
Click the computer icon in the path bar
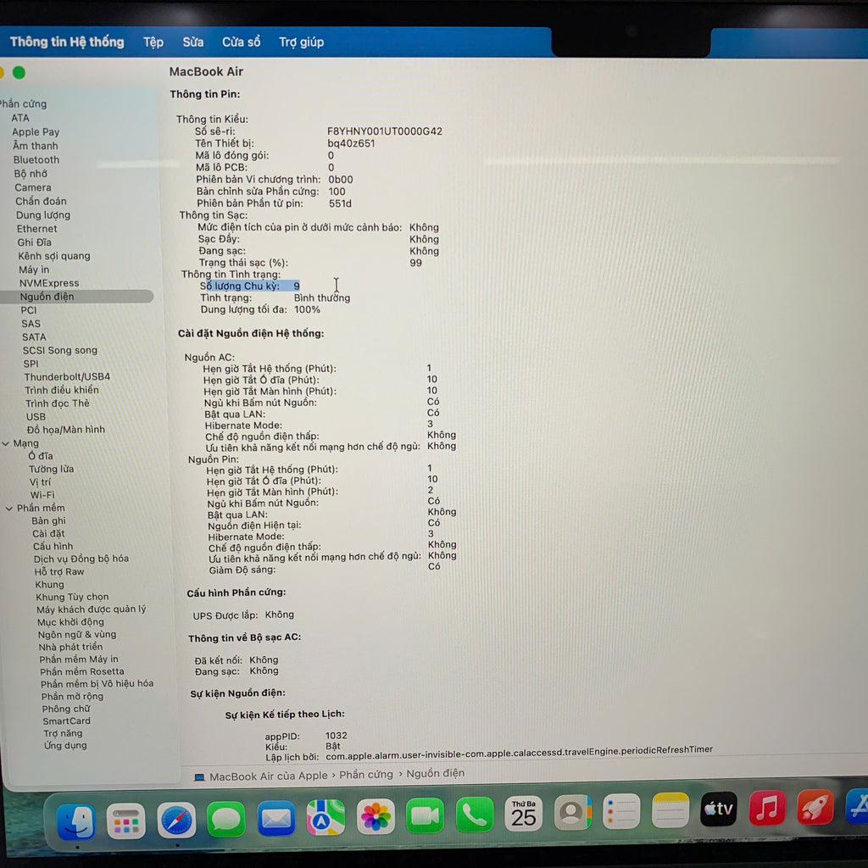199,777
